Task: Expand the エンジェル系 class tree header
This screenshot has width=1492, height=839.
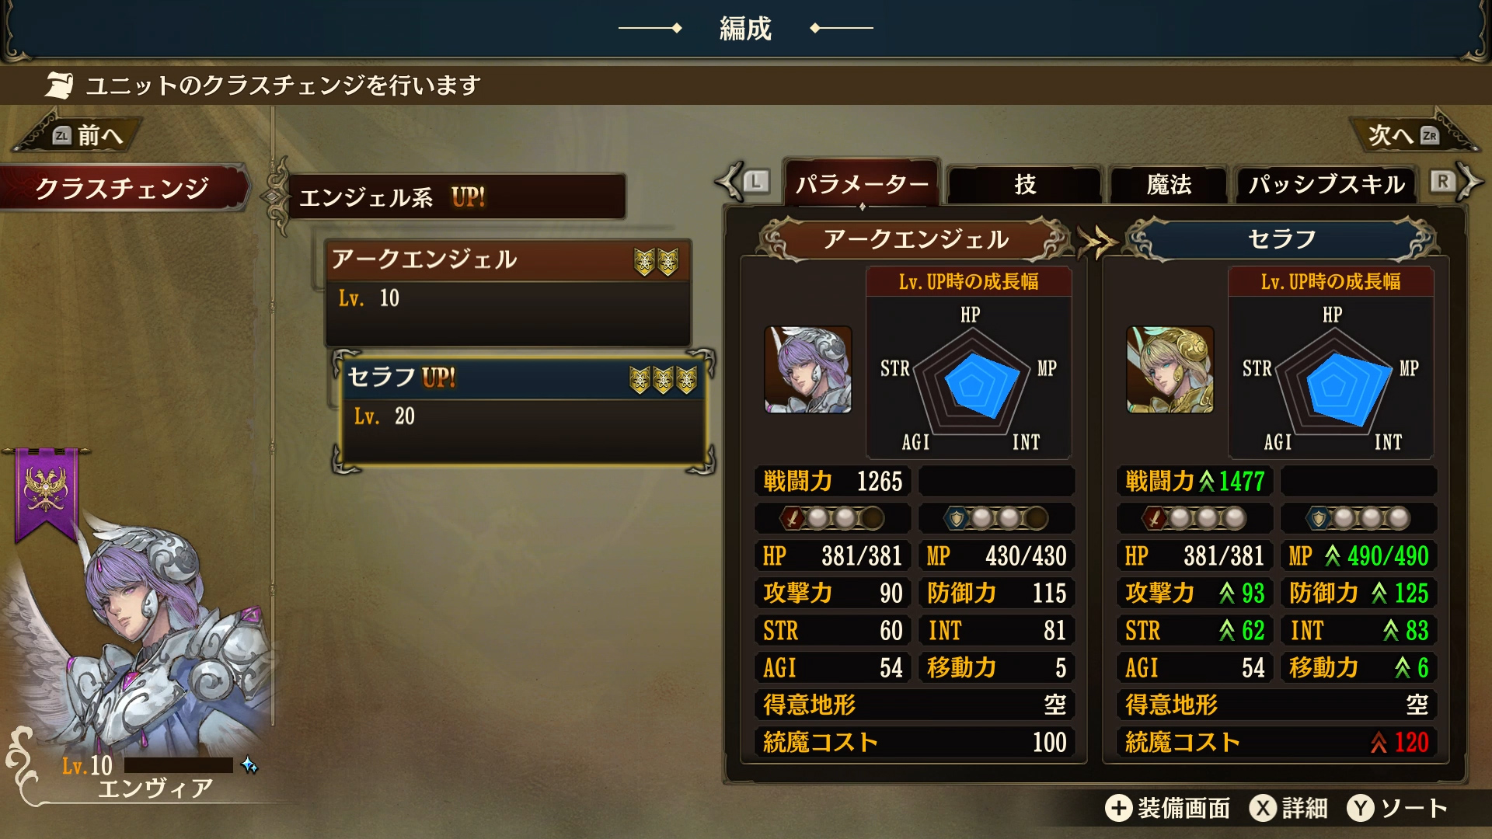Action: coord(457,197)
